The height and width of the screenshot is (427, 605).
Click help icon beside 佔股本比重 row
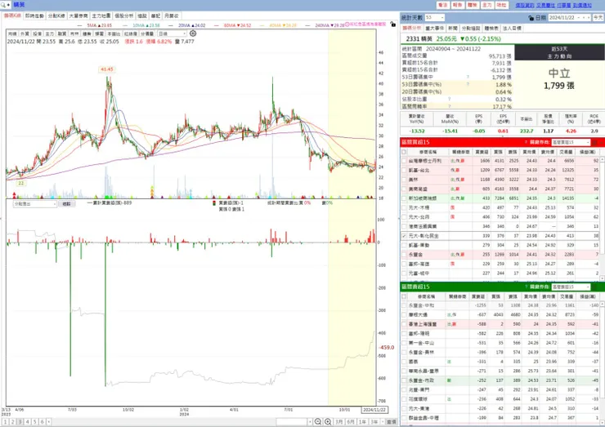pos(449,99)
